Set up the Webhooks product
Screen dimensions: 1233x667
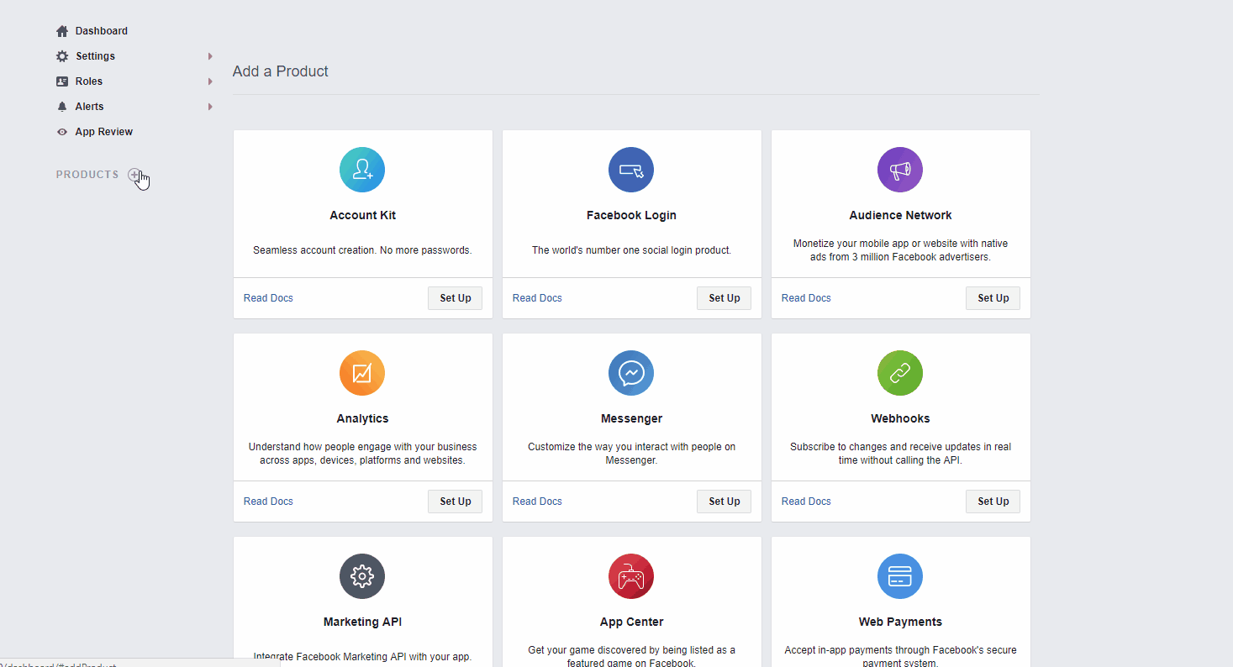993,502
